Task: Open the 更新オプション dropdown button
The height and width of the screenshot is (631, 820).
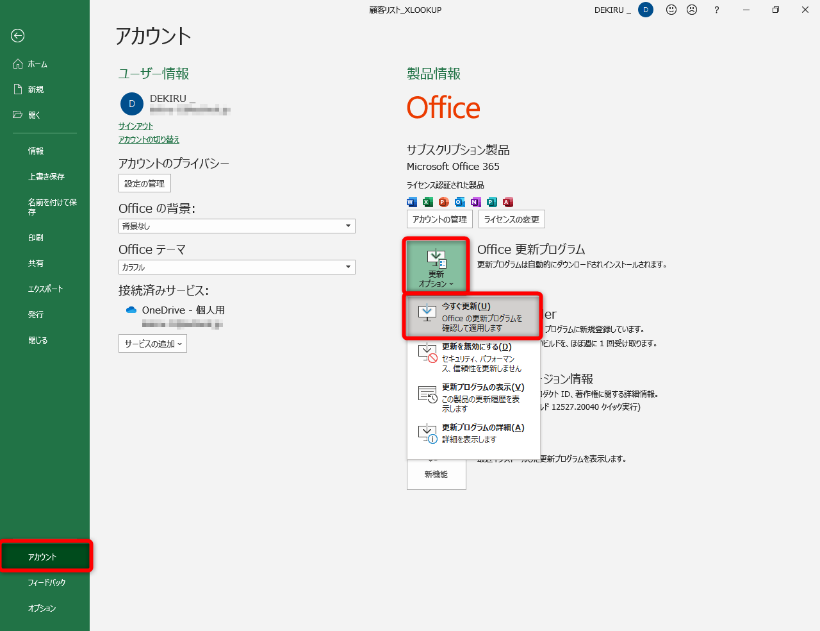Action: pos(436,266)
